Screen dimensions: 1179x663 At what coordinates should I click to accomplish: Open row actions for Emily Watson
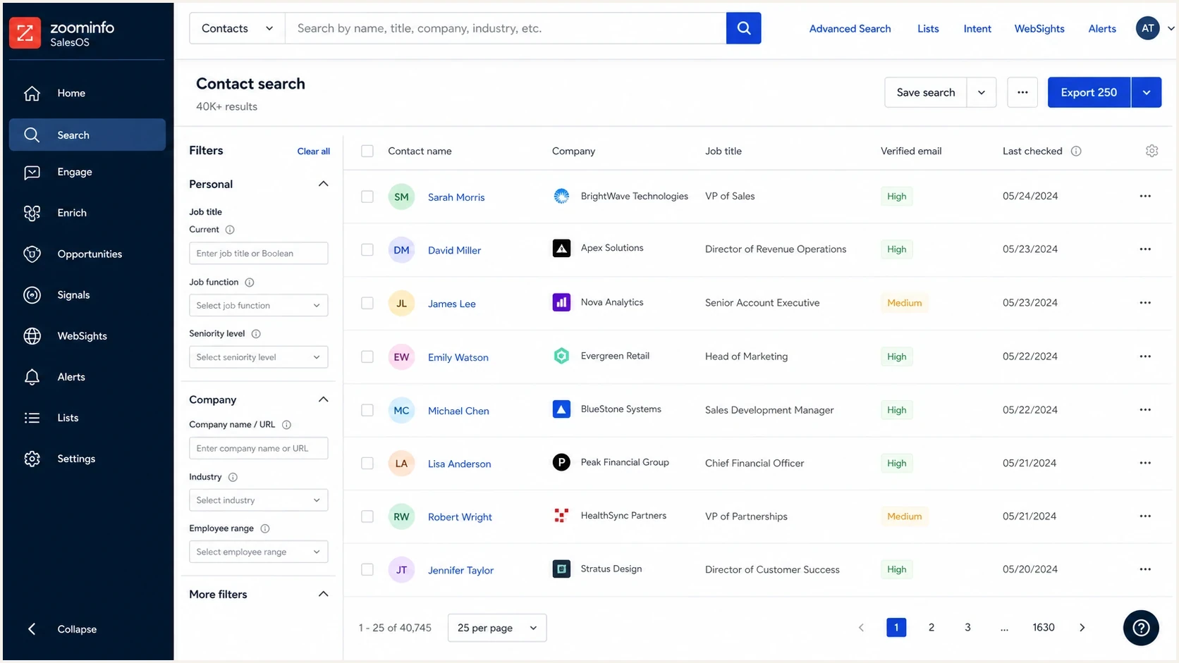1145,356
